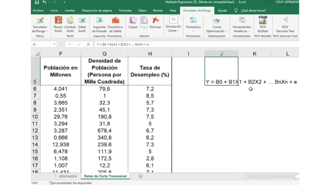Click the Población en Millones header cell
Viewport: 317px width, 186px height.
(x=61, y=71)
